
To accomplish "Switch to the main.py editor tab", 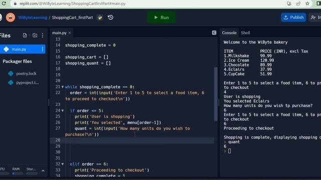I will [x=59, y=33].
